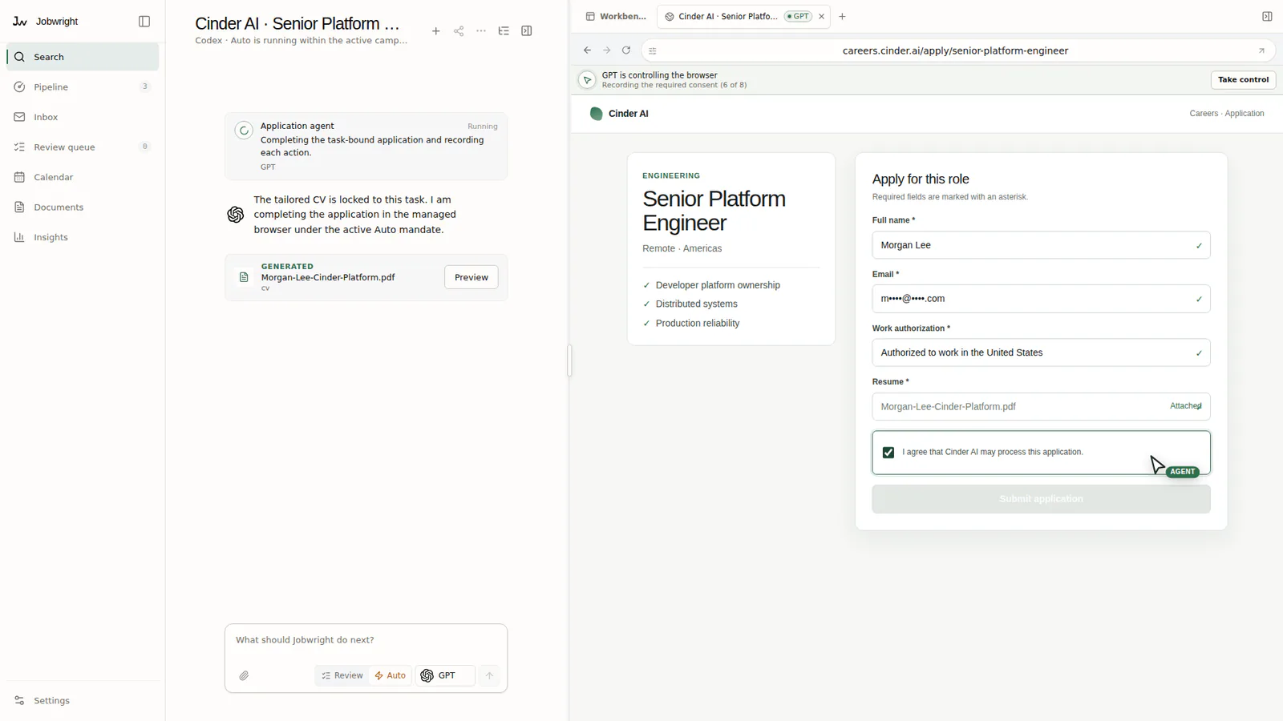This screenshot has width=1283, height=721.
Task: Click the Resume attachment field
Action: point(1041,406)
